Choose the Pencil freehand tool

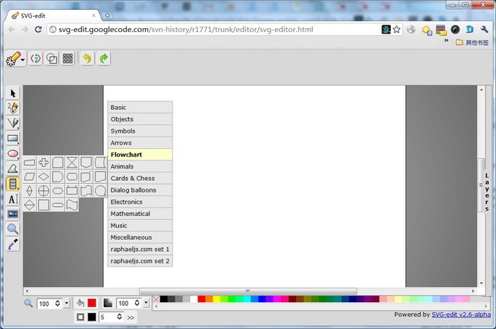(x=13, y=108)
